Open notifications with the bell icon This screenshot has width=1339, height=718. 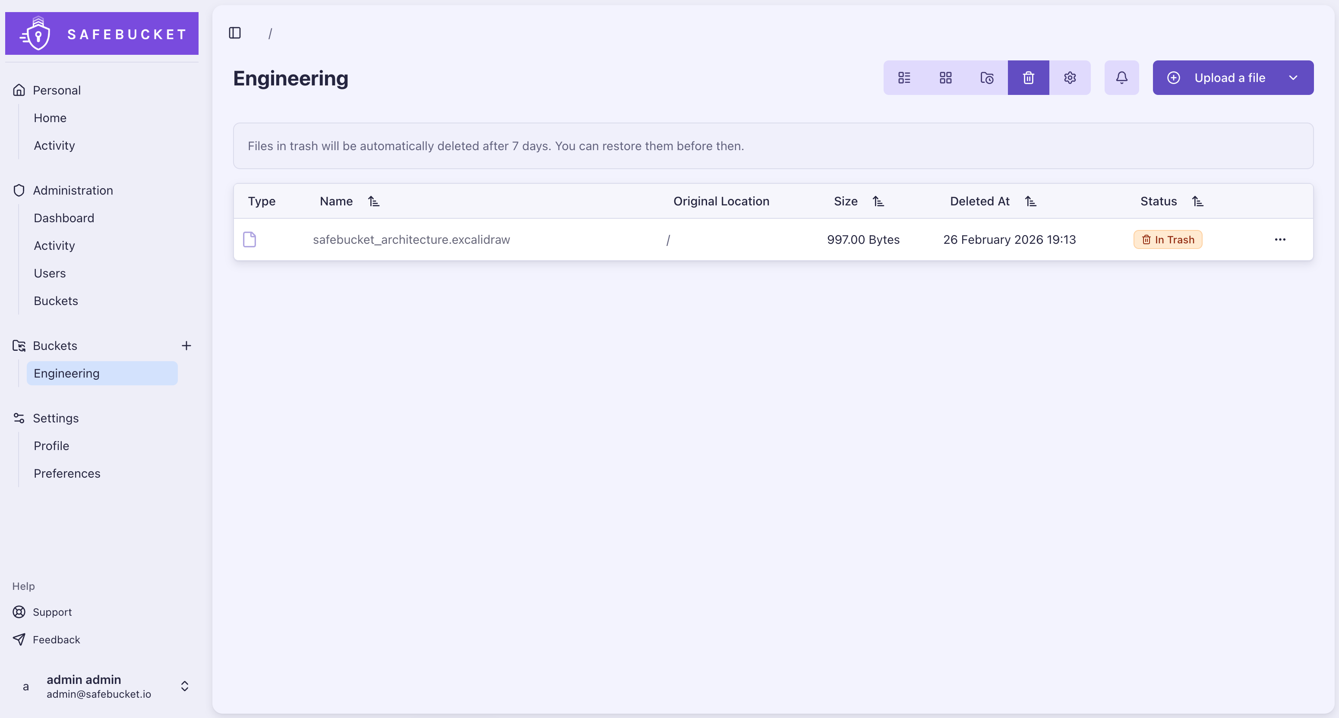1121,77
